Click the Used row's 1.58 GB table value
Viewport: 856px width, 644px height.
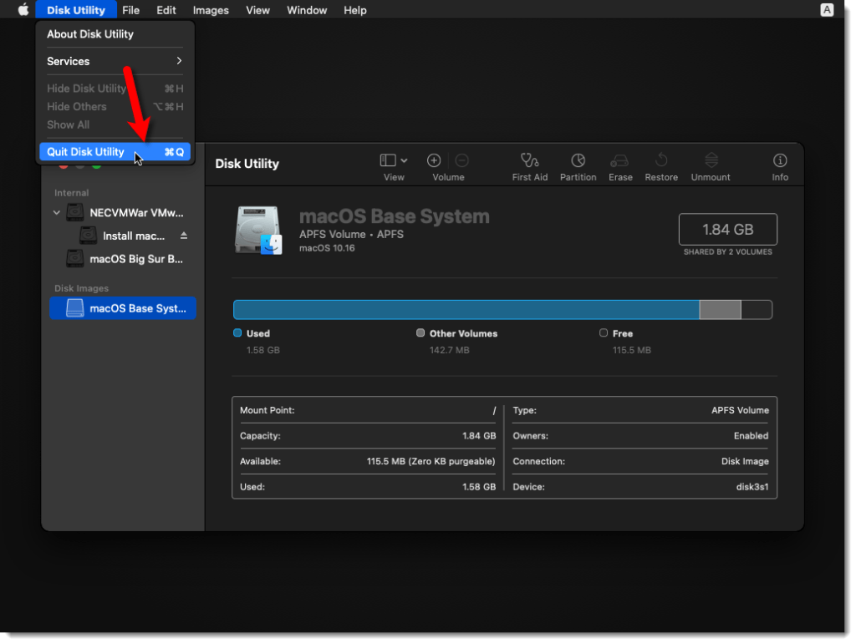coord(479,487)
